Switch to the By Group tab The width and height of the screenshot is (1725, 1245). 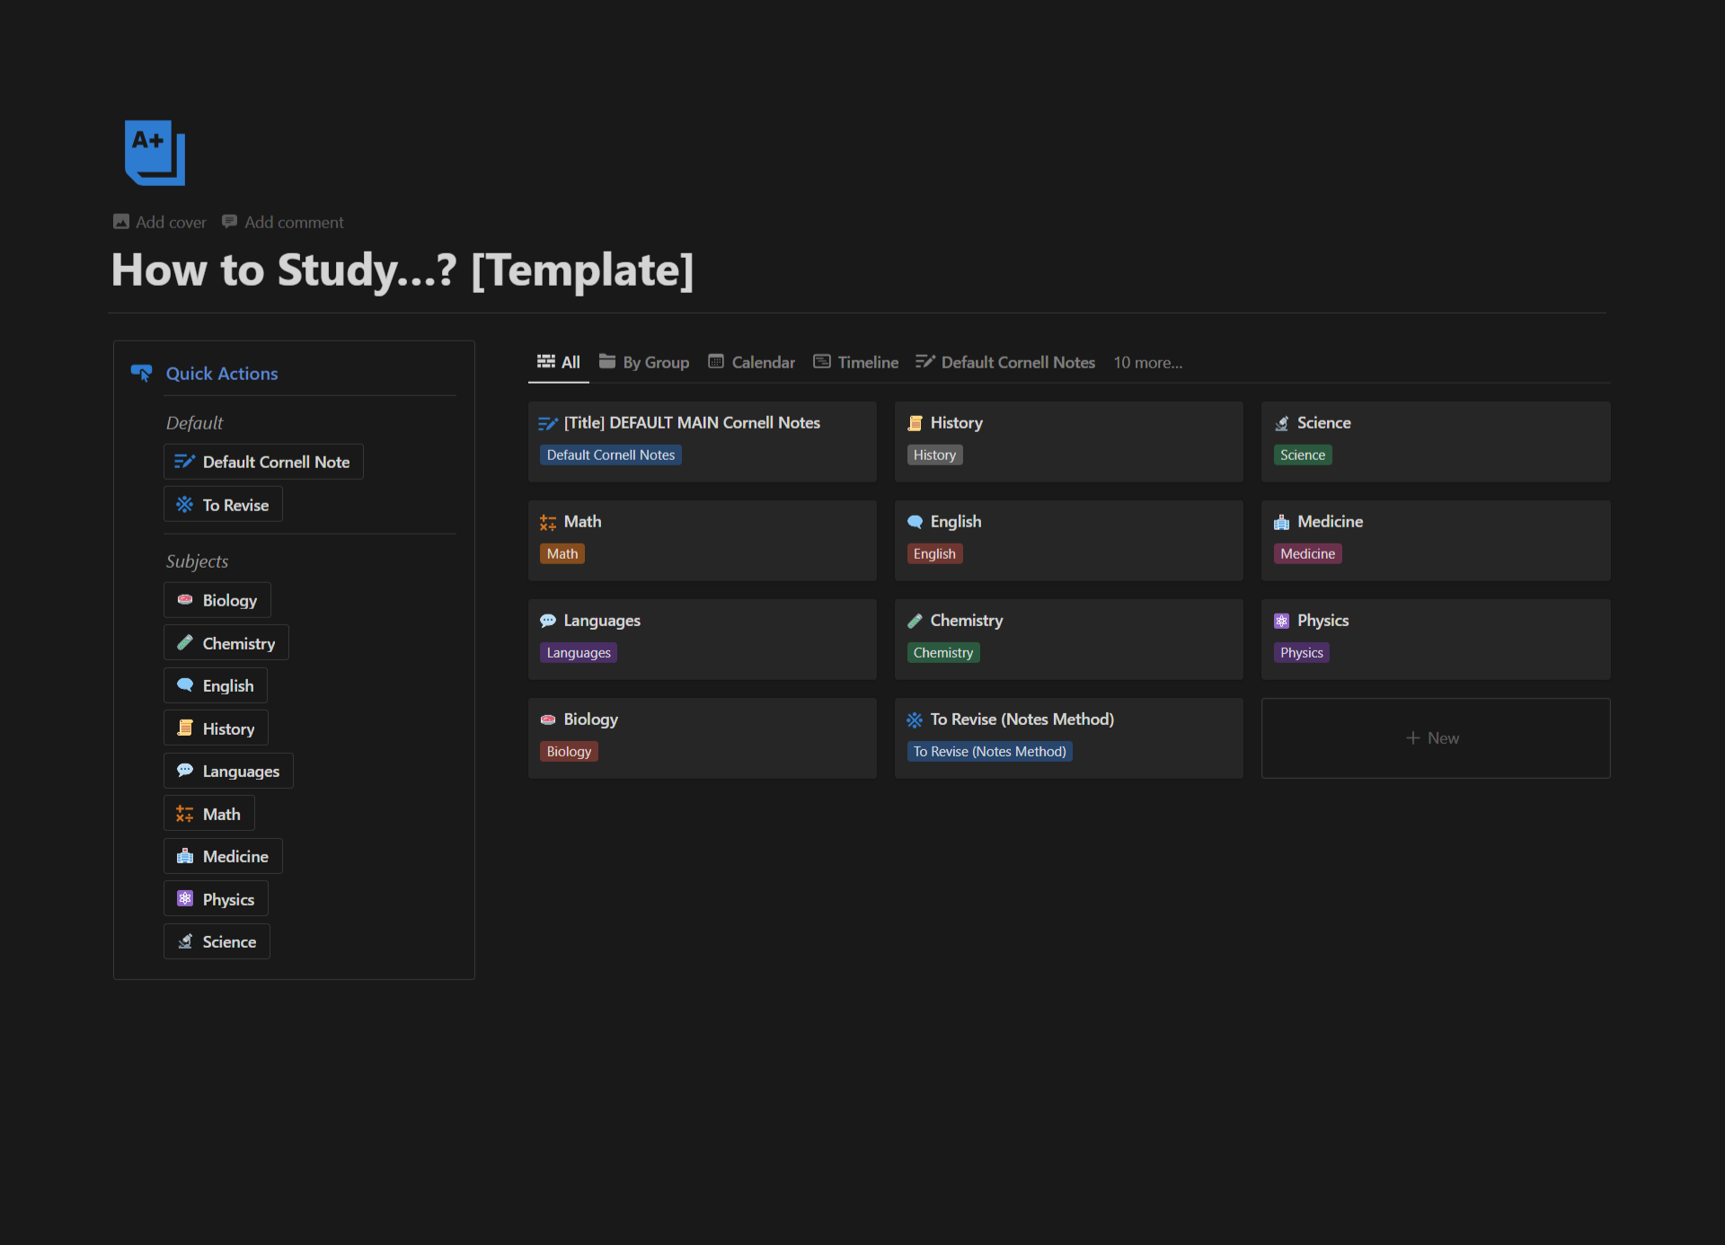pos(644,362)
